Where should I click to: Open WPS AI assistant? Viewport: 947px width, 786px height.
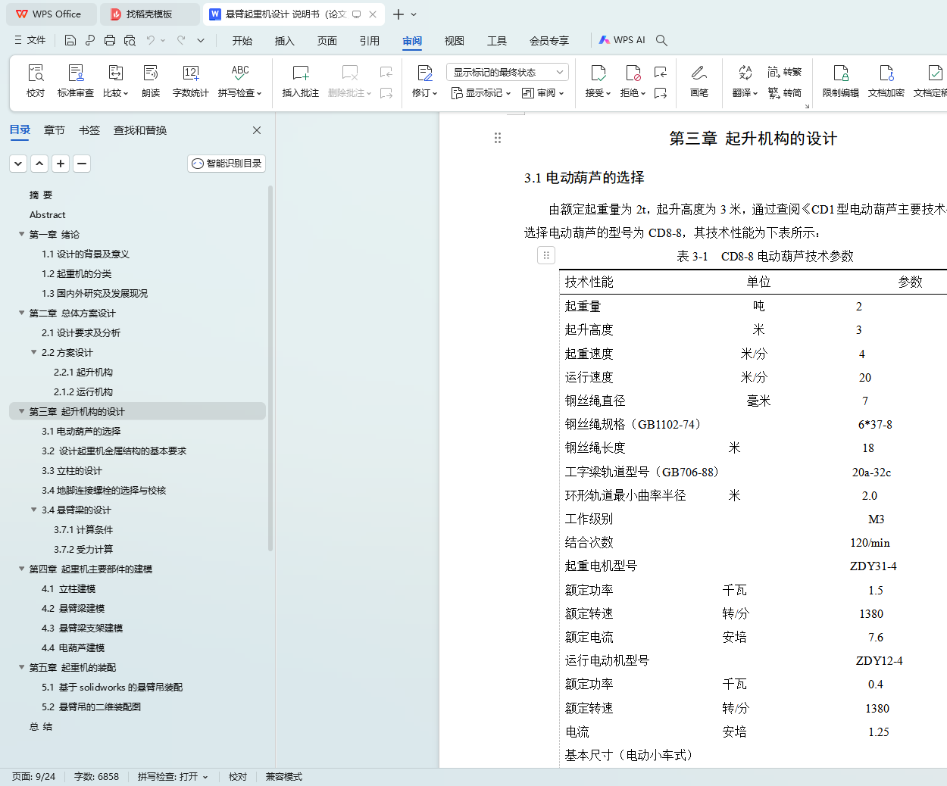(622, 40)
